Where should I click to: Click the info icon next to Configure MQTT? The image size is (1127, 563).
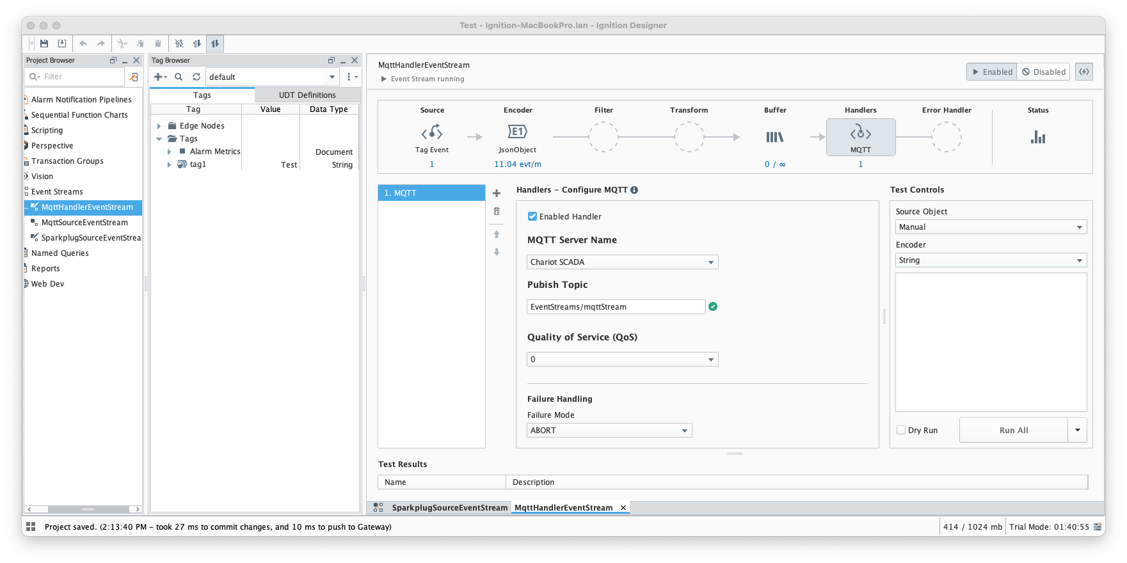pos(634,190)
